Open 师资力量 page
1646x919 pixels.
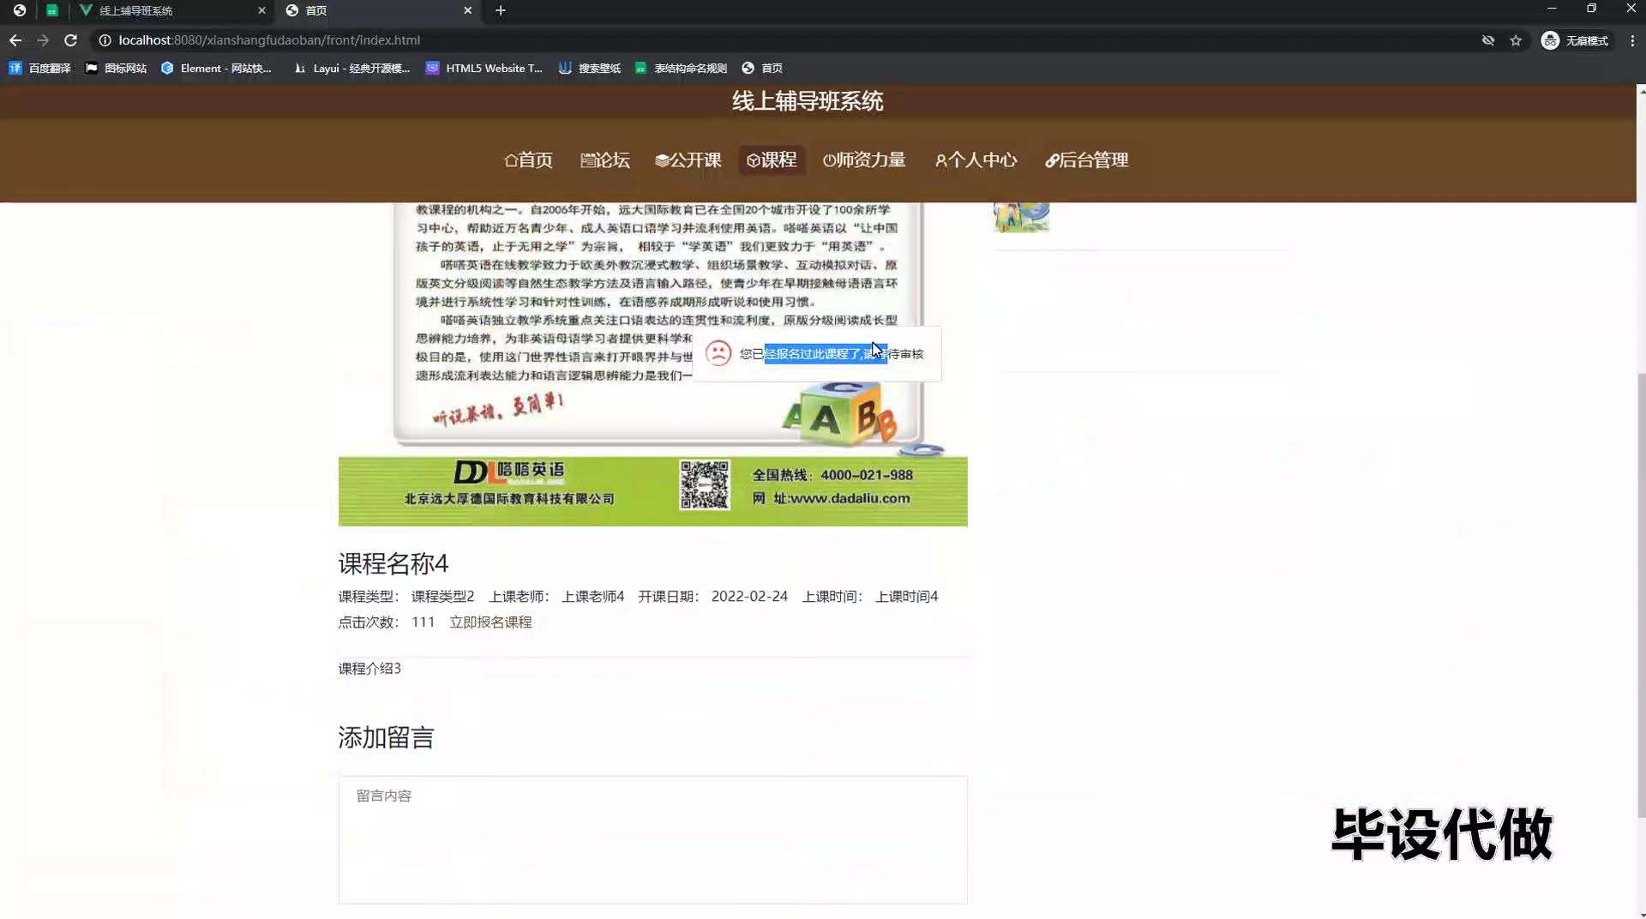click(864, 160)
